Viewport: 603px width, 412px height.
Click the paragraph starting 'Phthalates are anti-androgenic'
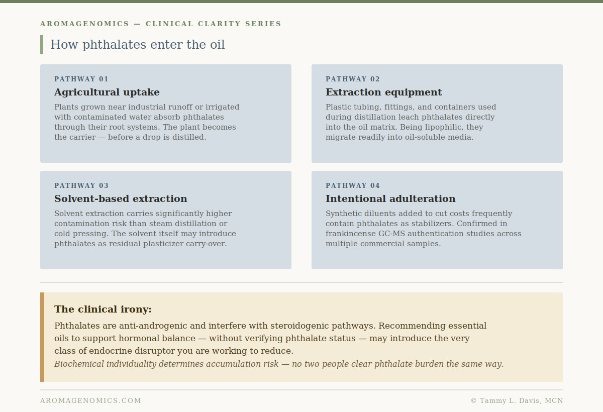(x=270, y=338)
